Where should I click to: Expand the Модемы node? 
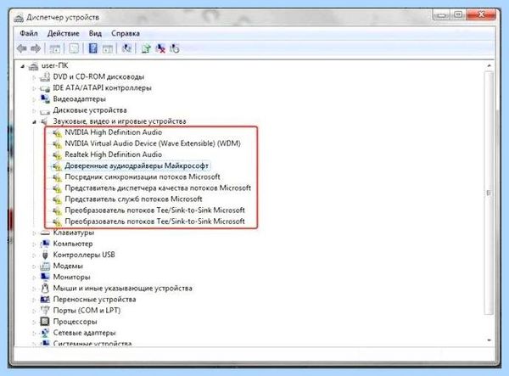[x=34, y=267]
